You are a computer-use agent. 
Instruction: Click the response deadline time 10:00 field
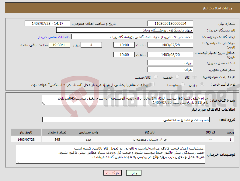coord(124,45)
